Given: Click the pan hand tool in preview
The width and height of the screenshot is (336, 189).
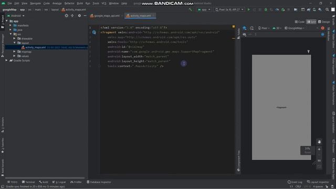Looking at the screenshot, I should coord(319,142).
